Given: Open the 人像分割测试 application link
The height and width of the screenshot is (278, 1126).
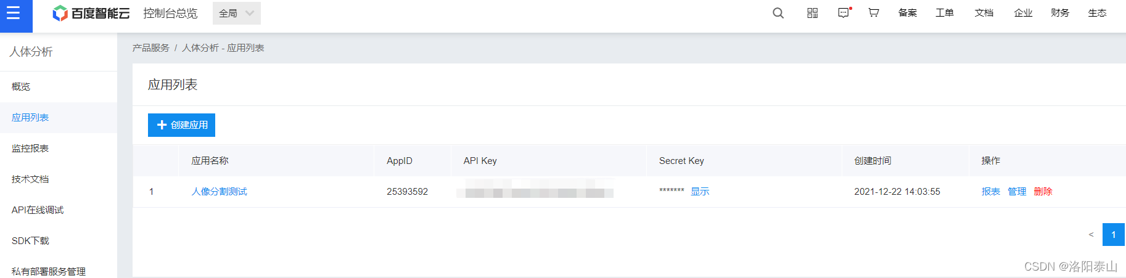Looking at the screenshot, I should (x=219, y=192).
